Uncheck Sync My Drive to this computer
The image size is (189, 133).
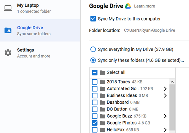(93, 19)
